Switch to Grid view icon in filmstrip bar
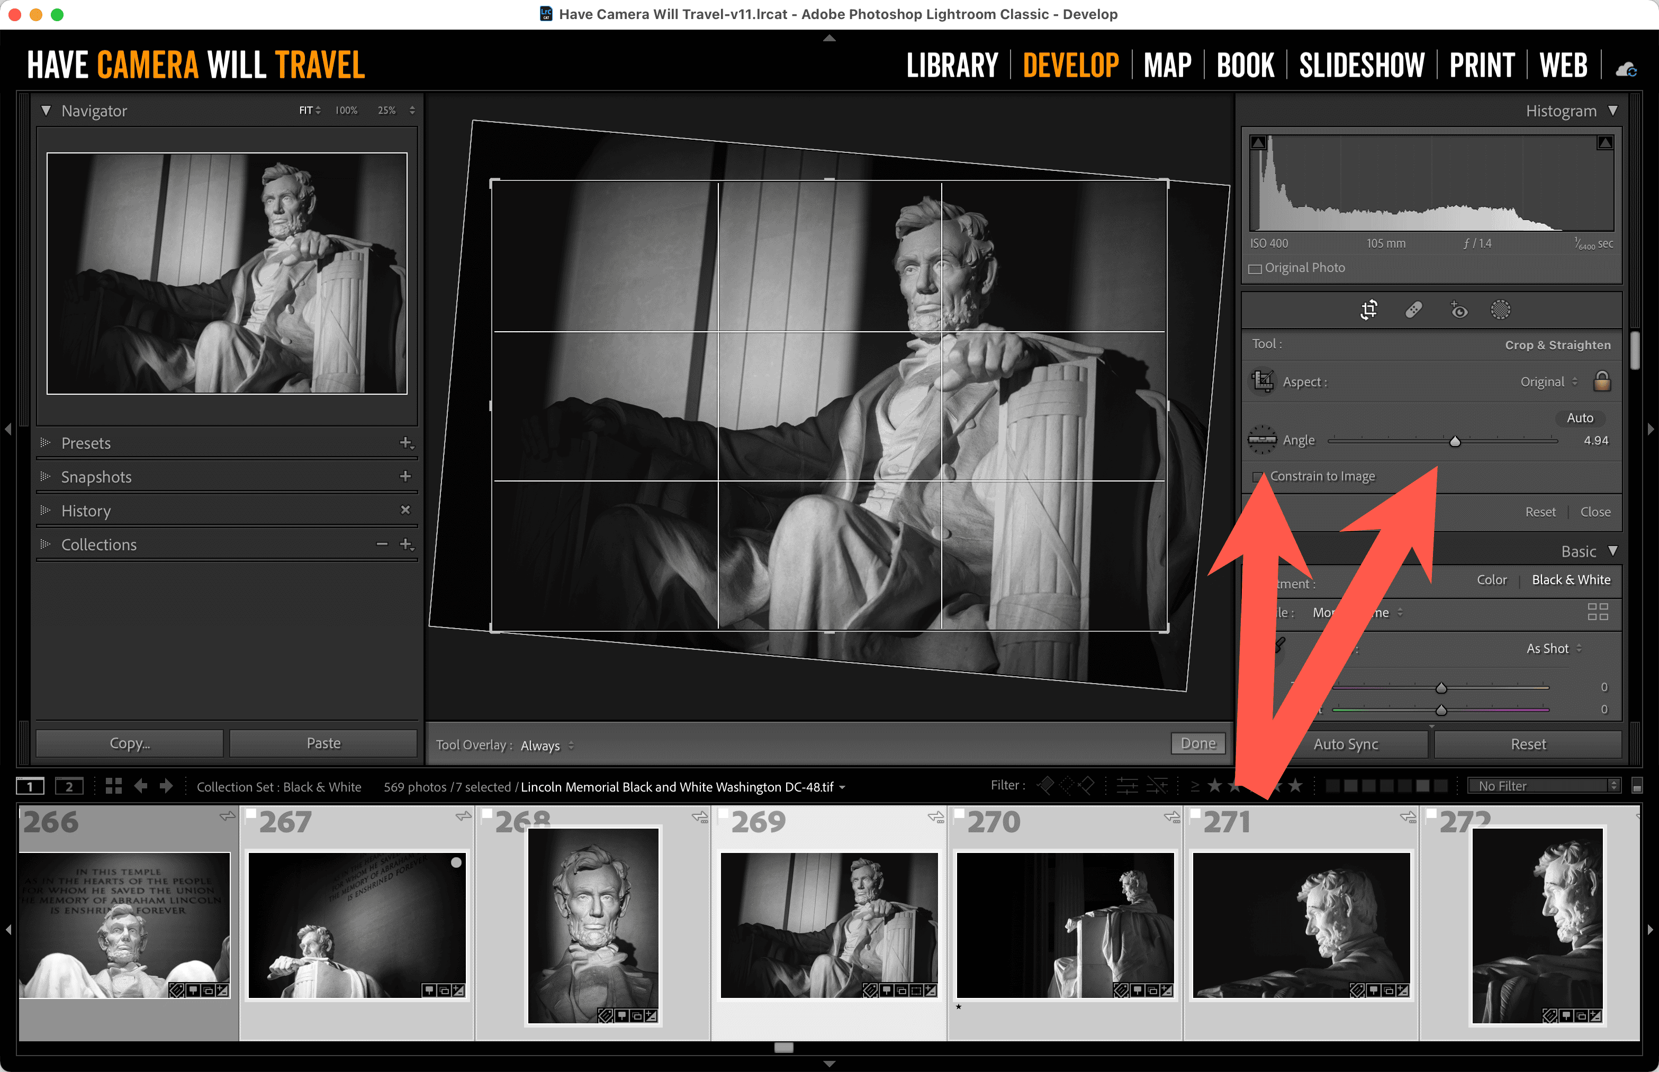This screenshot has height=1072, width=1659. click(x=113, y=786)
